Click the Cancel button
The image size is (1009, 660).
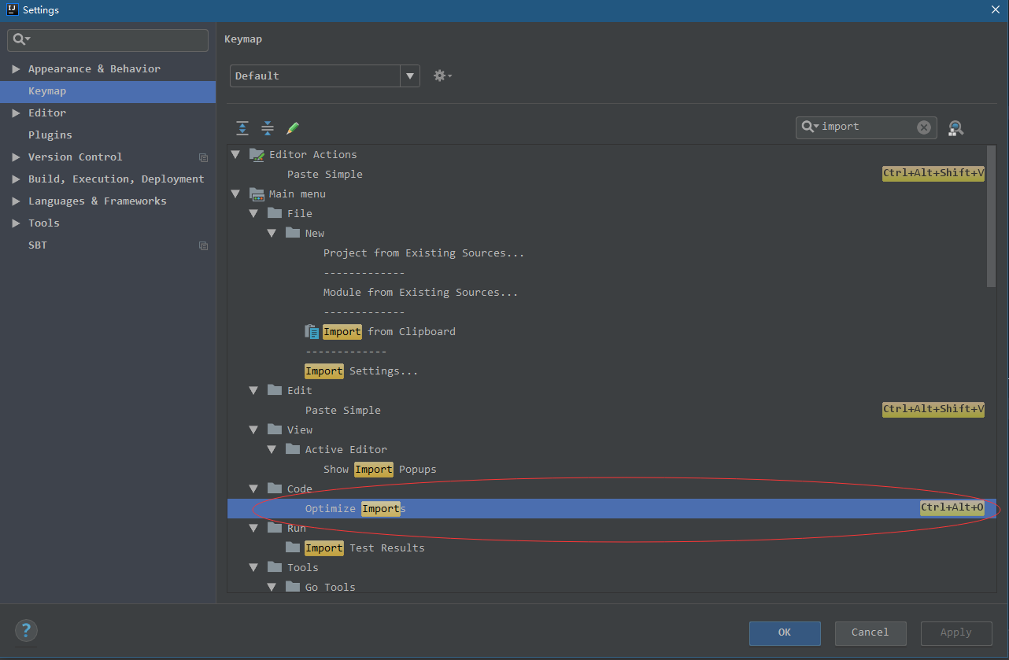[x=870, y=632]
